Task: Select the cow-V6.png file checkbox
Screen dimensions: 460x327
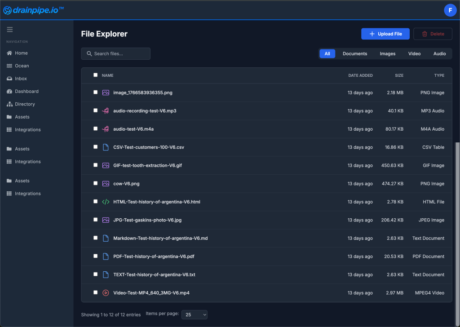Action: (x=95, y=183)
